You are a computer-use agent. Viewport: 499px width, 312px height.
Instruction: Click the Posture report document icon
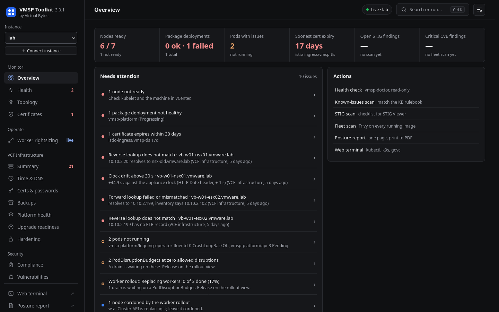click(x=11, y=306)
